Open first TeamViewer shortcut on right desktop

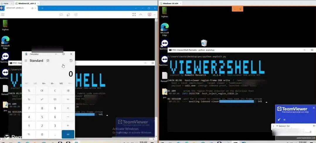pyautogui.click(x=164, y=45)
